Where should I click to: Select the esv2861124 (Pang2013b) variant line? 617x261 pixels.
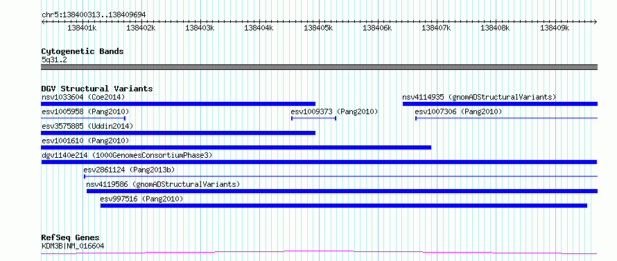341,177
